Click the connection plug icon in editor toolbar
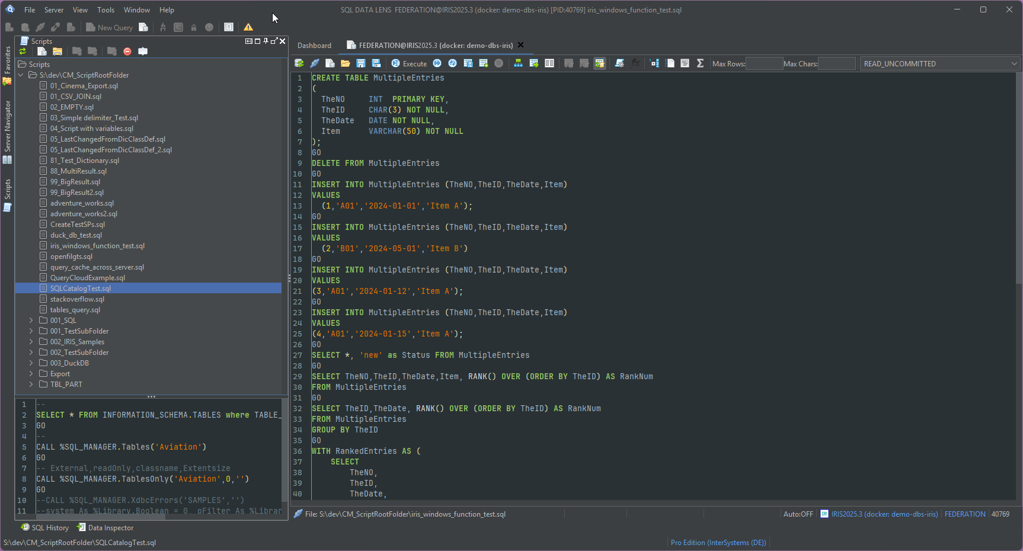This screenshot has width=1023, height=551. (315, 63)
